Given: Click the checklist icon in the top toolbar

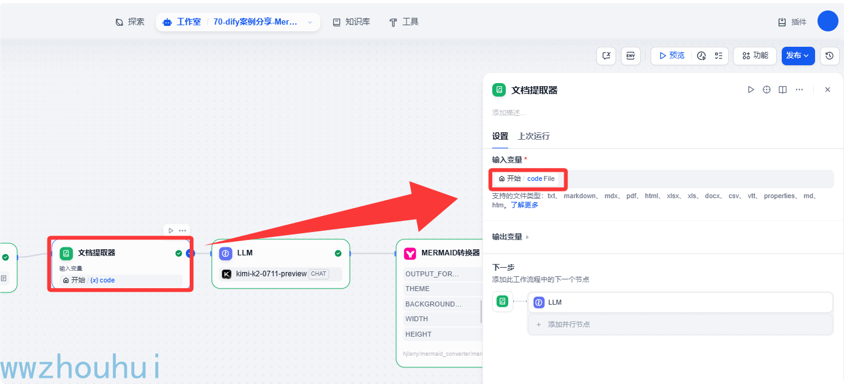Looking at the screenshot, I should pos(718,55).
